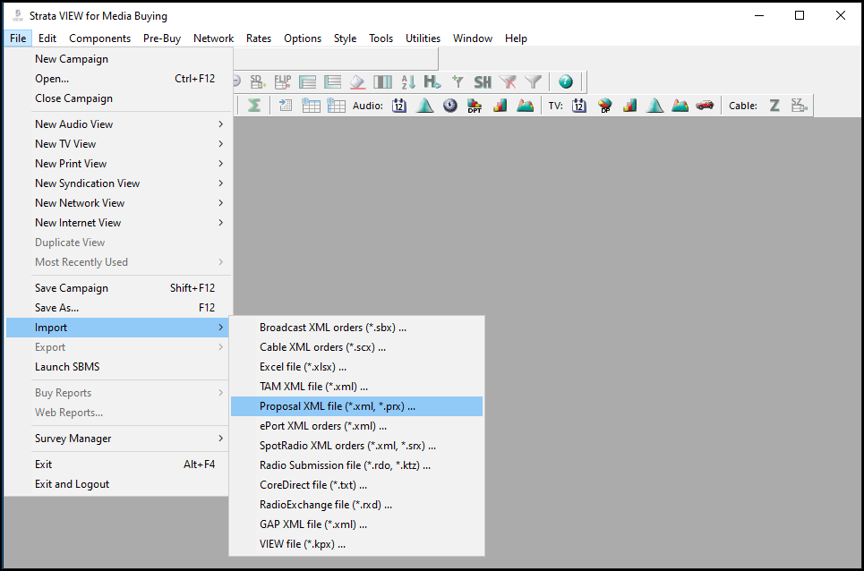Select the FLIP toolbar icon

click(283, 81)
